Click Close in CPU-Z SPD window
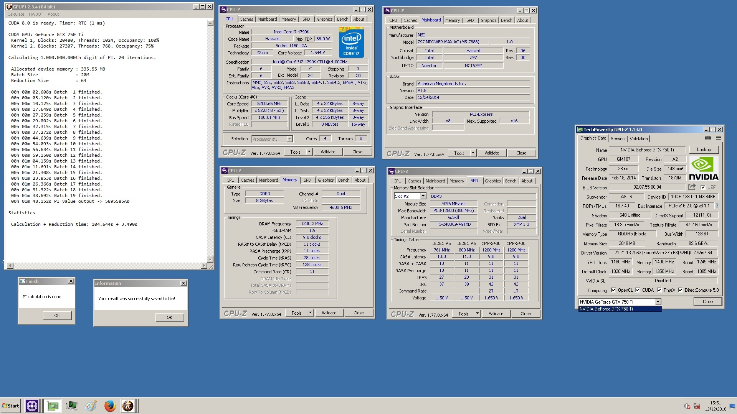This screenshot has height=414, width=737. 525,314
